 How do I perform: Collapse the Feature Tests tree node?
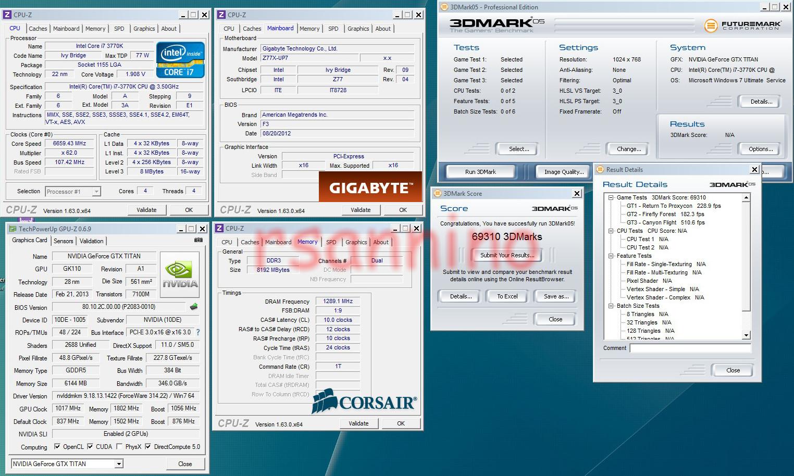point(611,256)
